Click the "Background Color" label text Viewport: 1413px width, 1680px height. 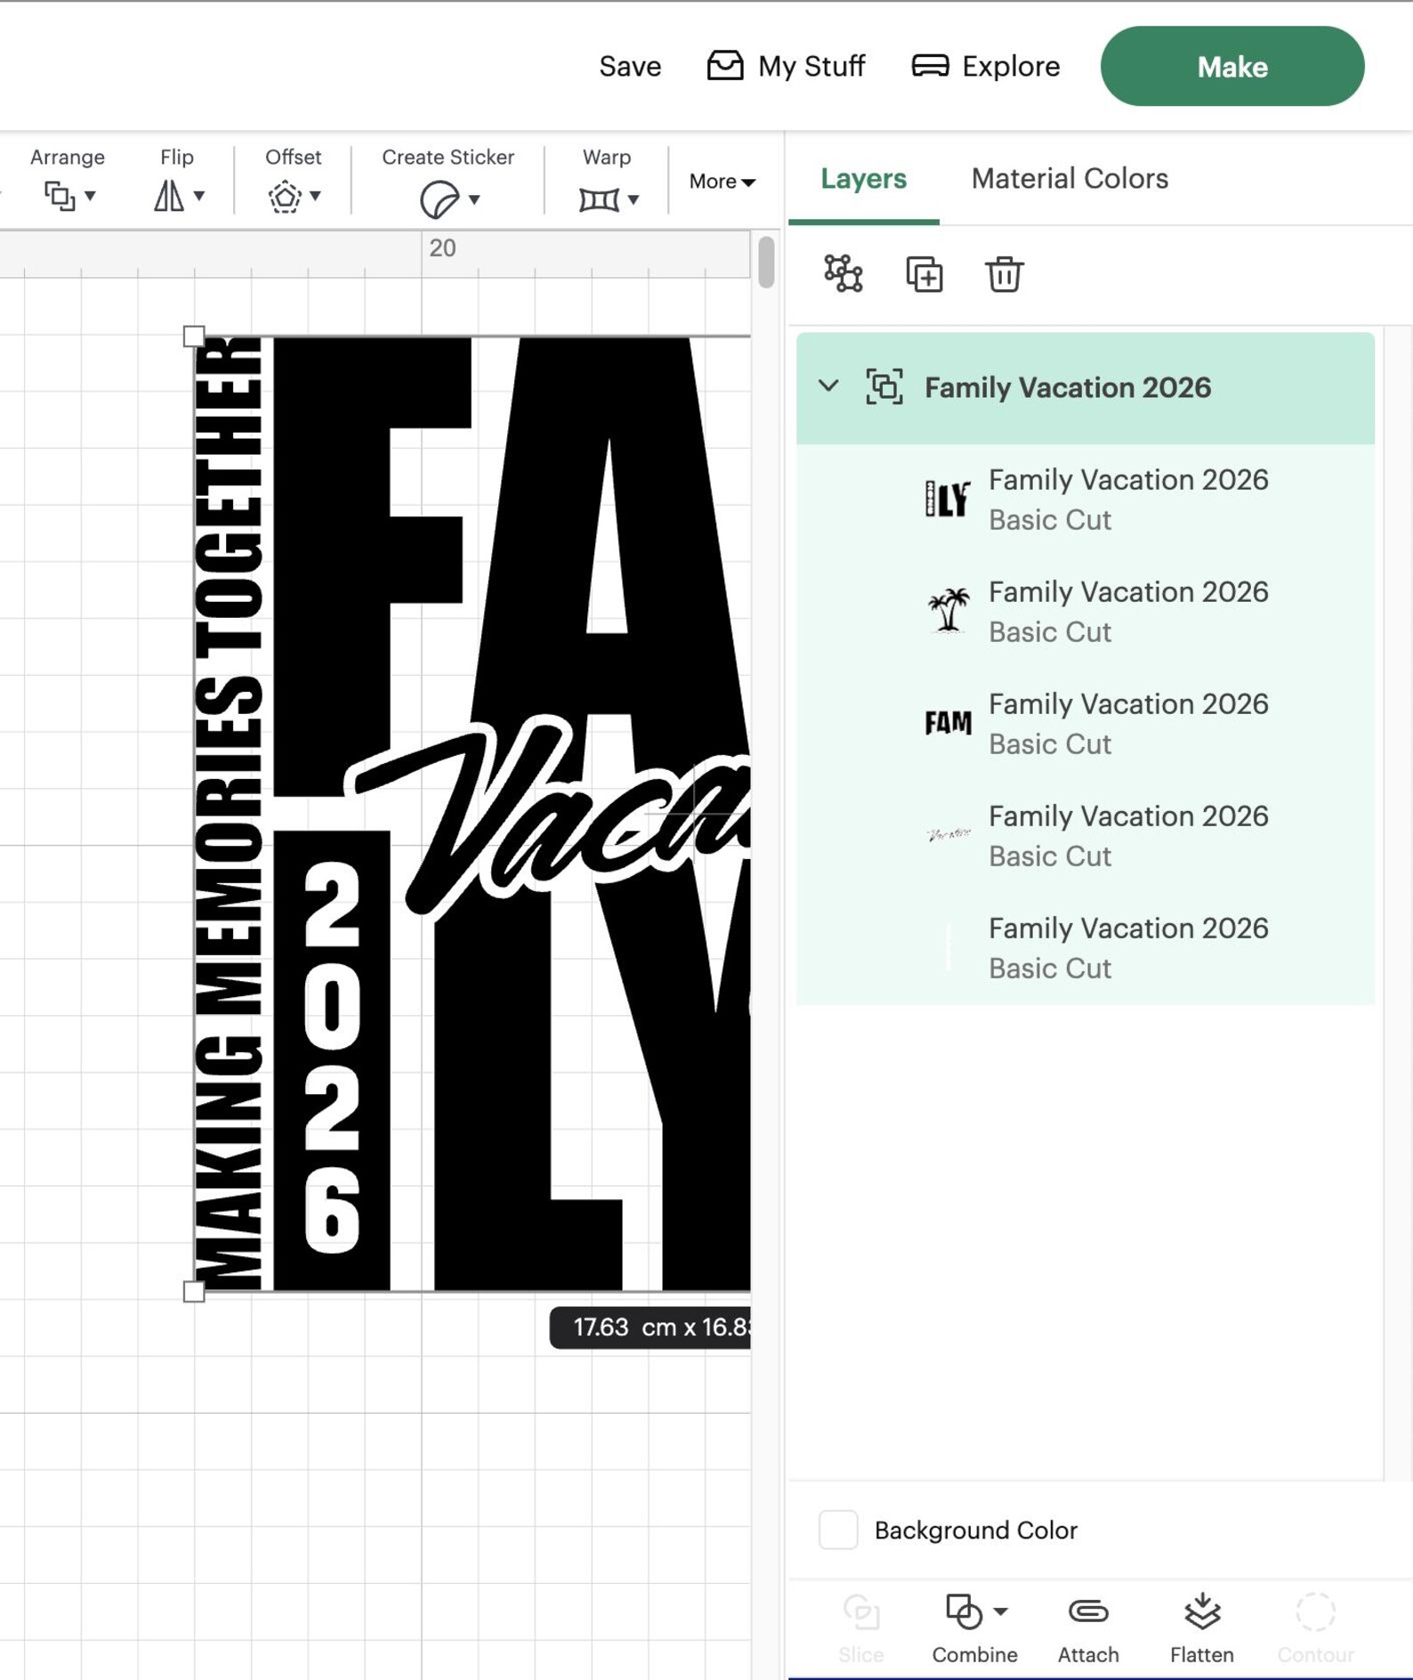point(976,1530)
